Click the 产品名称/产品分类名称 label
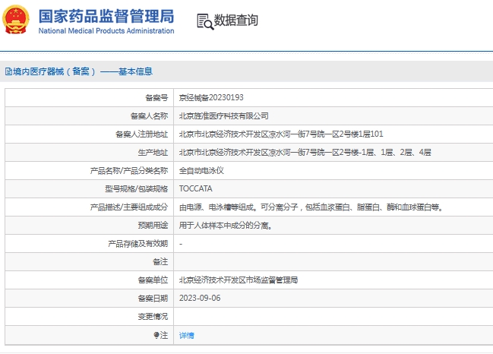The image size is (493, 354). (129, 171)
